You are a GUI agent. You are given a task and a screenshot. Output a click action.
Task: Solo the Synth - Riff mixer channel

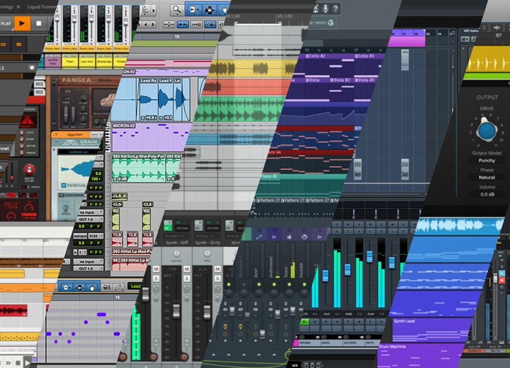(156, 279)
